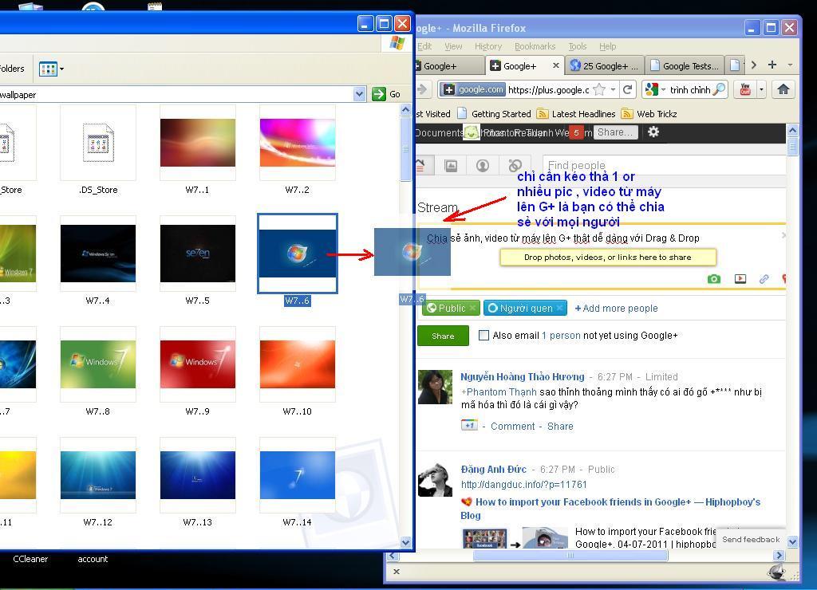Image resolution: width=817 pixels, height=590 pixels.
Task: Click the Firefox vertical scrollbar up arrow
Action: (x=792, y=130)
